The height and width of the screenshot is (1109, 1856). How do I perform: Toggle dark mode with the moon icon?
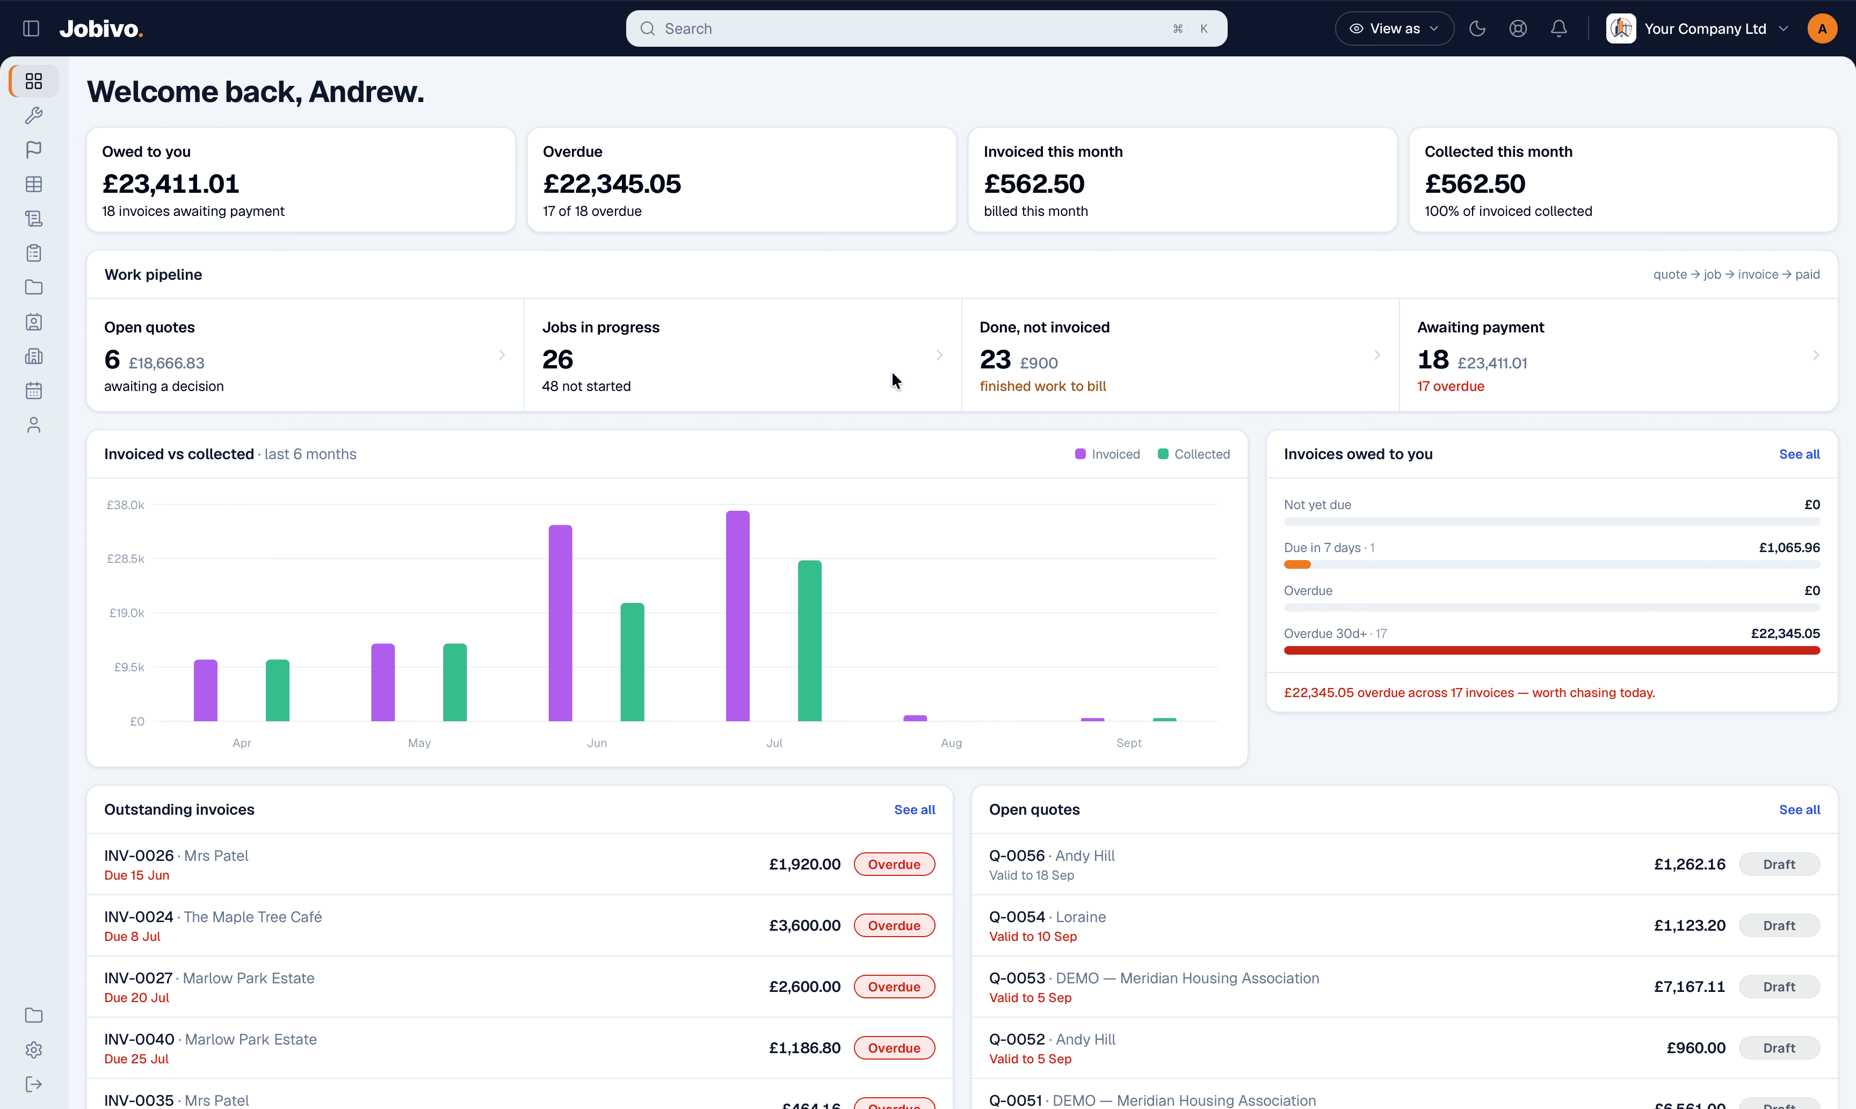[1477, 28]
